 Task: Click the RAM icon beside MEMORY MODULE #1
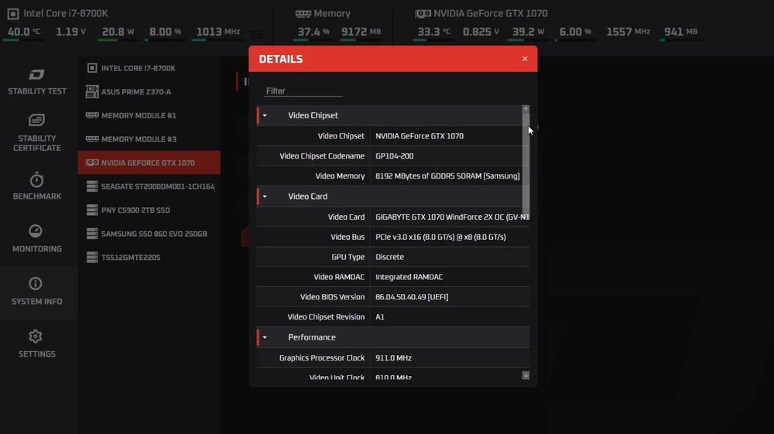(92, 115)
